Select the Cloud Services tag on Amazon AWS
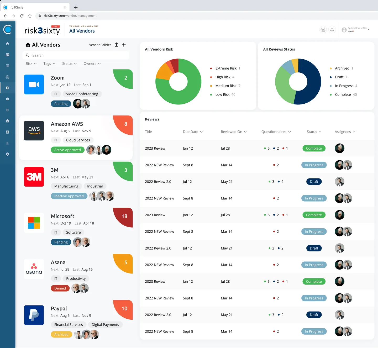 (78, 140)
